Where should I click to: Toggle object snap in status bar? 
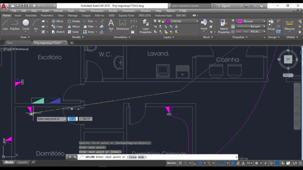223,163
